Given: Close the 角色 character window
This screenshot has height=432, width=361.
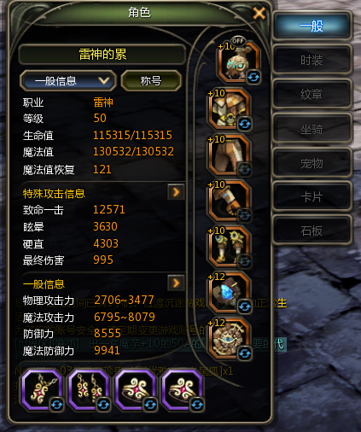Looking at the screenshot, I should click(259, 13).
